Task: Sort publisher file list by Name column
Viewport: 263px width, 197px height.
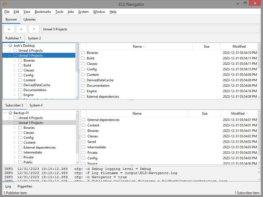Action: coord(139,47)
